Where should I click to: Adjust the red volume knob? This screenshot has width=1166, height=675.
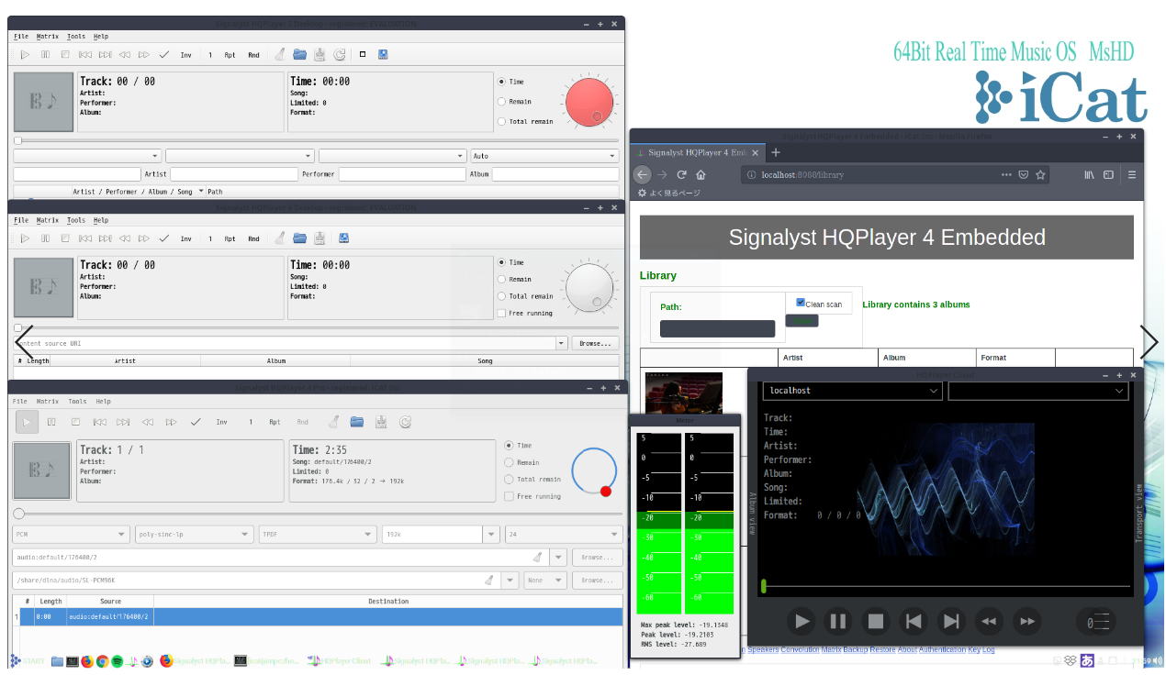pyautogui.click(x=589, y=102)
